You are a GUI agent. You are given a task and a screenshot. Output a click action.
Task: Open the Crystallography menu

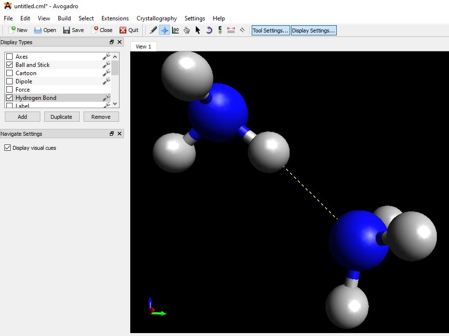click(156, 18)
